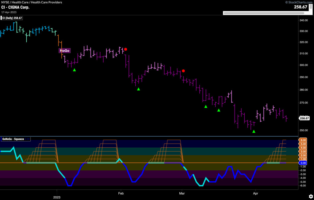Toggle the CI (Daily) legend box visibility
314x200 pixels.
12,18
